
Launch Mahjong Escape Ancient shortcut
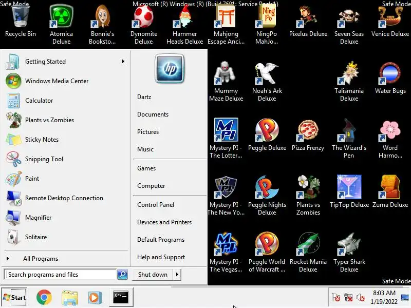[226, 25]
